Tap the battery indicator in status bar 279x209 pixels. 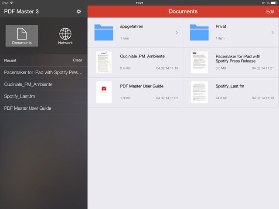273,3
